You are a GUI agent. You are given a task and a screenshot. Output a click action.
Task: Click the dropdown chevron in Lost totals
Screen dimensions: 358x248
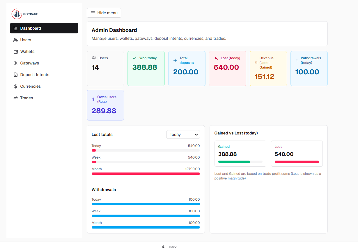point(196,134)
